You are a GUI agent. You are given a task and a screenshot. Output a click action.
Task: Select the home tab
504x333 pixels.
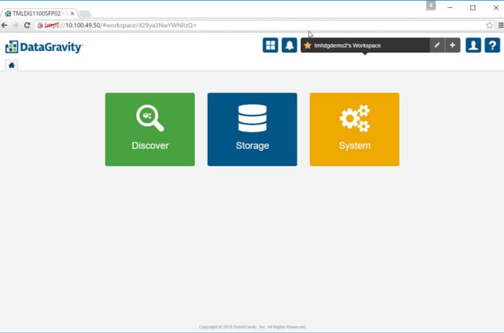click(12, 66)
